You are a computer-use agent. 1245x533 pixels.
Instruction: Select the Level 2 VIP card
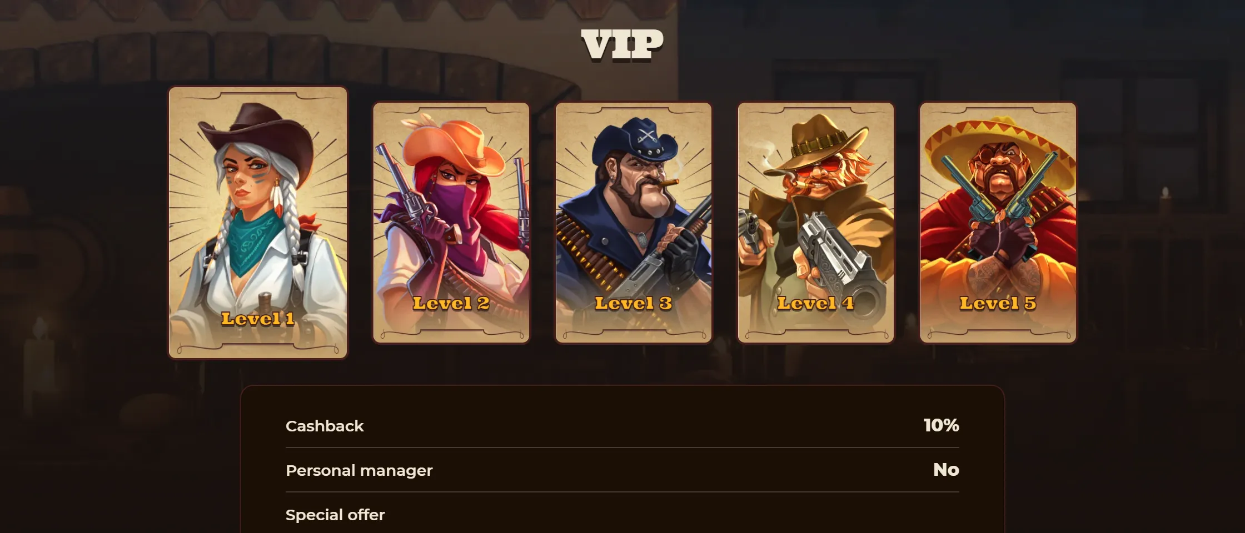click(x=451, y=223)
